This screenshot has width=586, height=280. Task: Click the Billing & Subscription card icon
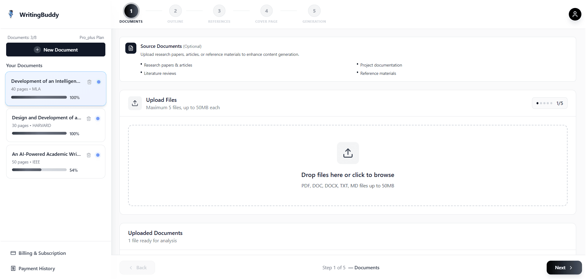click(x=13, y=253)
